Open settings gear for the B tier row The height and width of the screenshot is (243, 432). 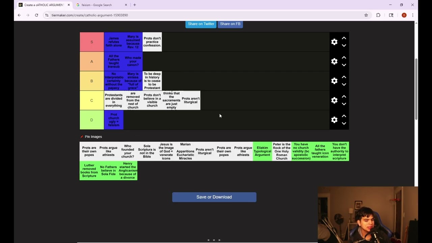[334, 81]
